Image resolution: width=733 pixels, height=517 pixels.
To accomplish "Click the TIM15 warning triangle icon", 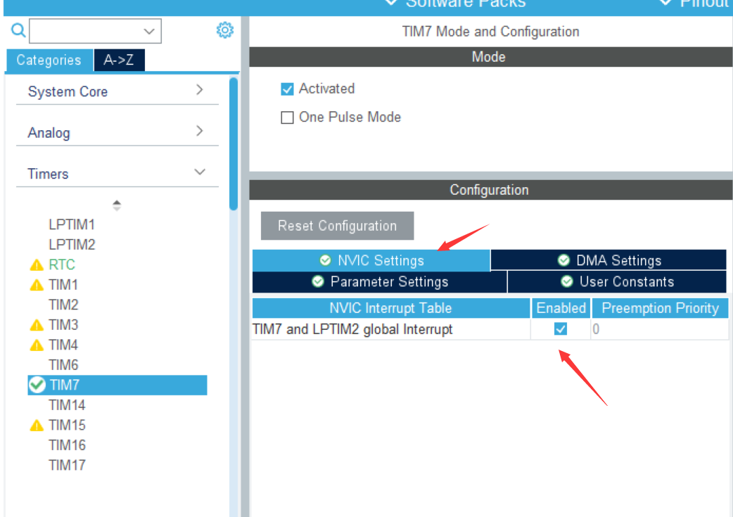I will pos(37,426).
